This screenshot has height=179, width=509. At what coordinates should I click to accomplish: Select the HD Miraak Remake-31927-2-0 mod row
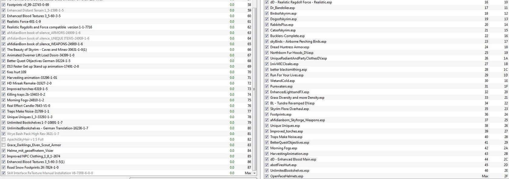tap(29, 83)
